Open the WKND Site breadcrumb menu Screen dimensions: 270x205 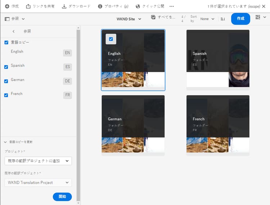(x=129, y=19)
